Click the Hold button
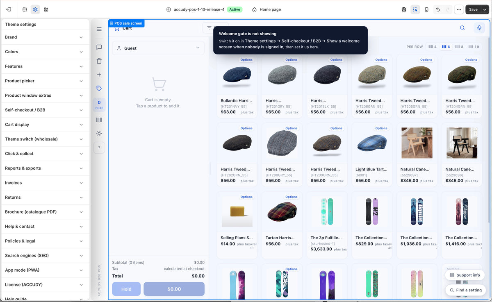This screenshot has height=302, width=492. [126, 289]
